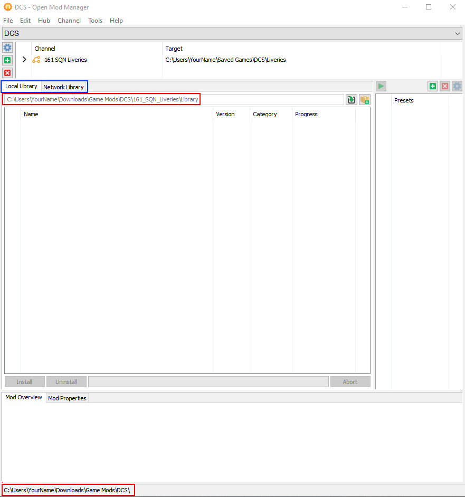
Task: Select the 161 SQN Liveries channel icon
Action: click(x=36, y=60)
